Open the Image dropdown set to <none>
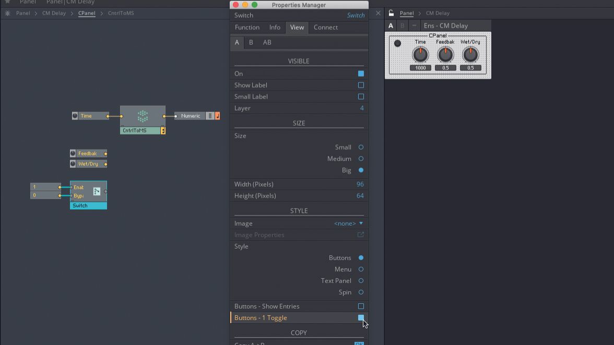Image resolution: width=614 pixels, height=345 pixels. [347, 223]
